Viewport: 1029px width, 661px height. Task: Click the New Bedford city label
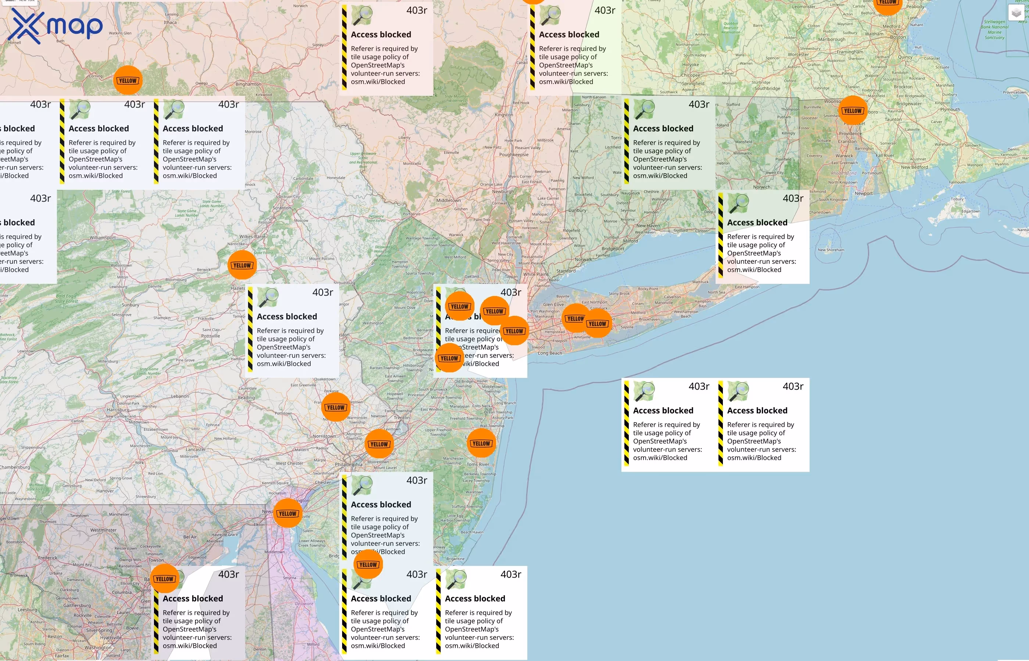(x=914, y=167)
